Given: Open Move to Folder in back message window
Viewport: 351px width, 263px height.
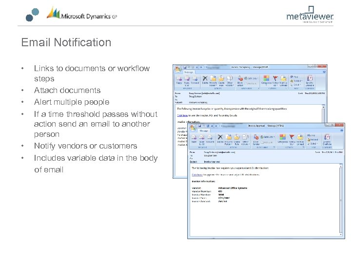Looking at the screenshot, I should pyautogui.click(x=213, y=81).
